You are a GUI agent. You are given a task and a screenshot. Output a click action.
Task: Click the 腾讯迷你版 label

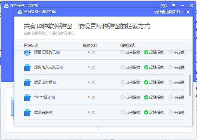43,82
